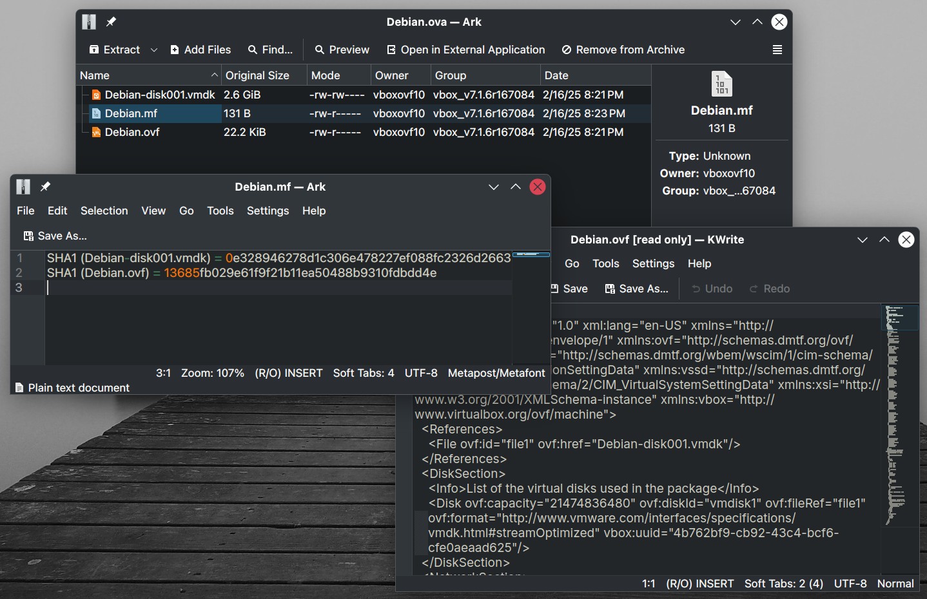Open Soft Tabs: 4 selector

pyautogui.click(x=364, y=373)
